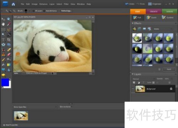Image resolution: width=178 pixels, height=128 pixels.
Task: Select the Quick Selection tool in toolbox
Action: (9, 34)
